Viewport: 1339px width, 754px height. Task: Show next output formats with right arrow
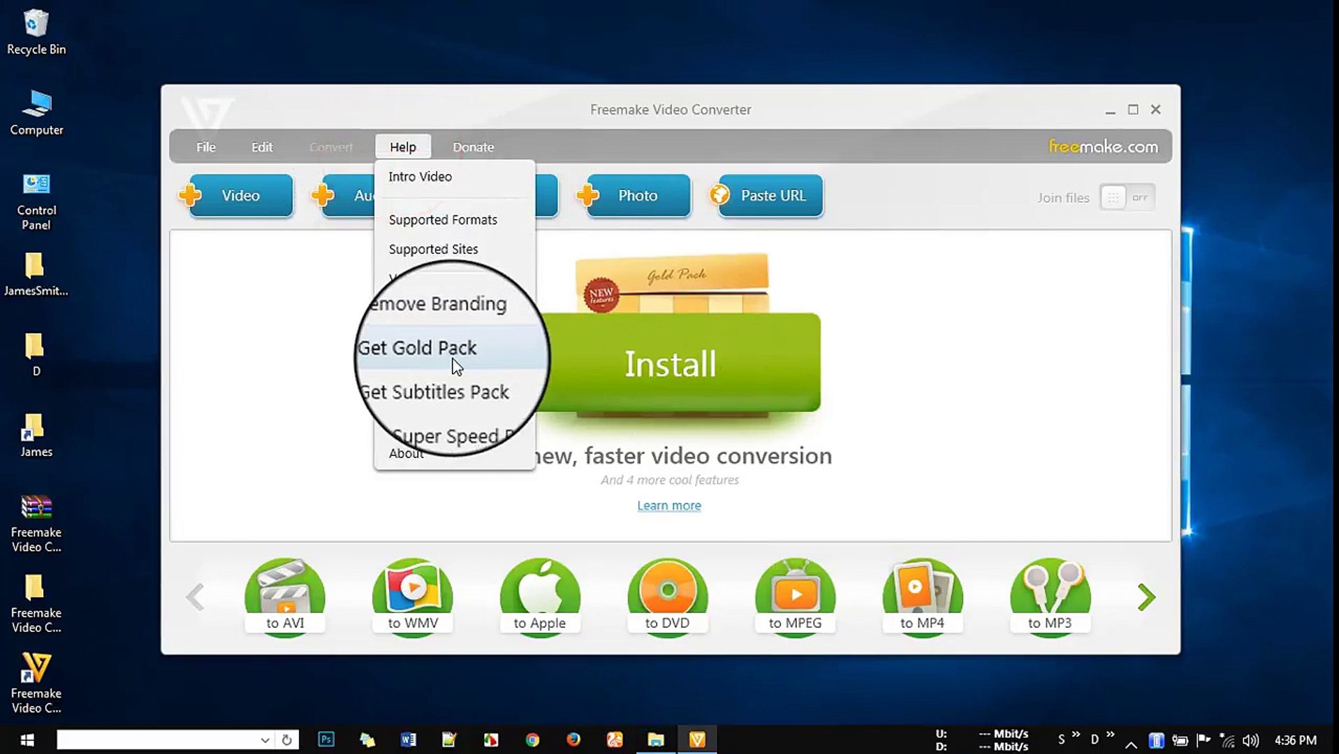point(1146,597)
